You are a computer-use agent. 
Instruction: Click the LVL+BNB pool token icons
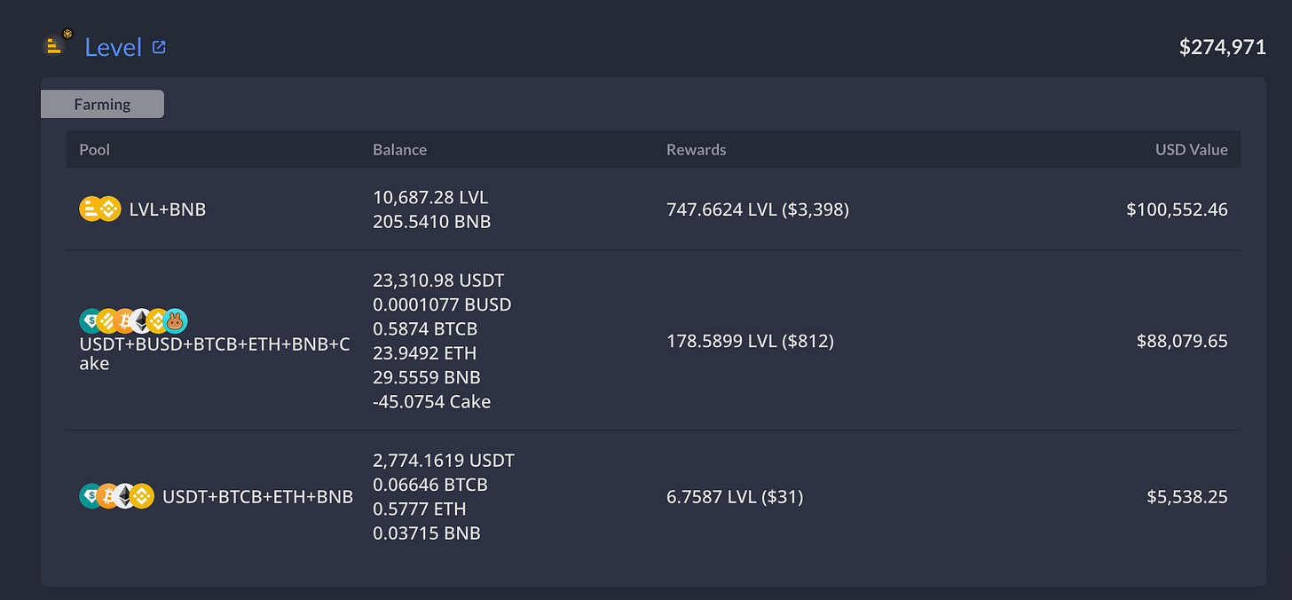(x=100, y=209)
